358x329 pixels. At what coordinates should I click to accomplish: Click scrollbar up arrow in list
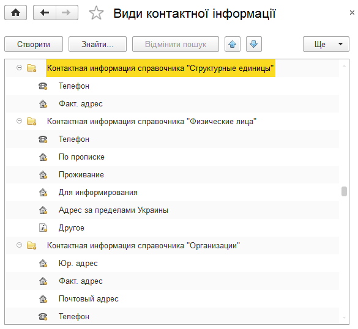(344, 65)
